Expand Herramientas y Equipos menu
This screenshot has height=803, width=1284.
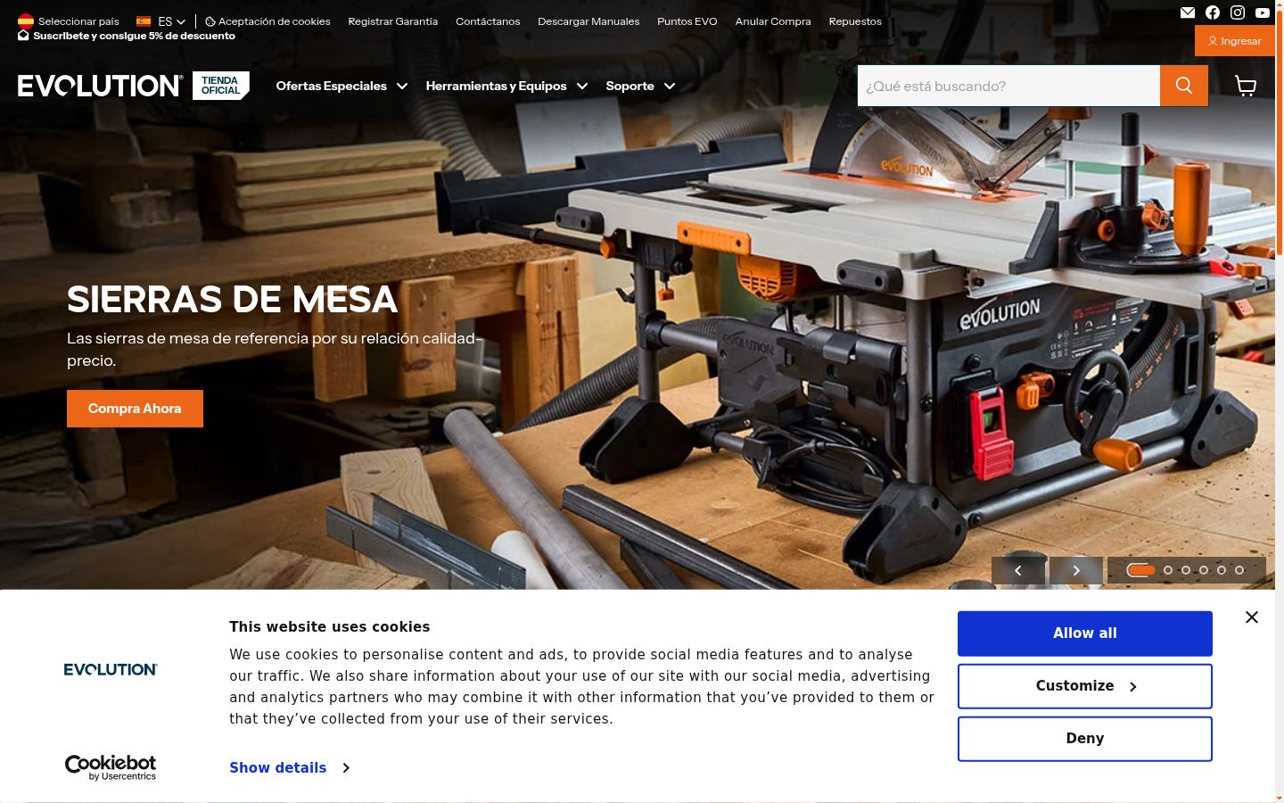click(506, 86)
